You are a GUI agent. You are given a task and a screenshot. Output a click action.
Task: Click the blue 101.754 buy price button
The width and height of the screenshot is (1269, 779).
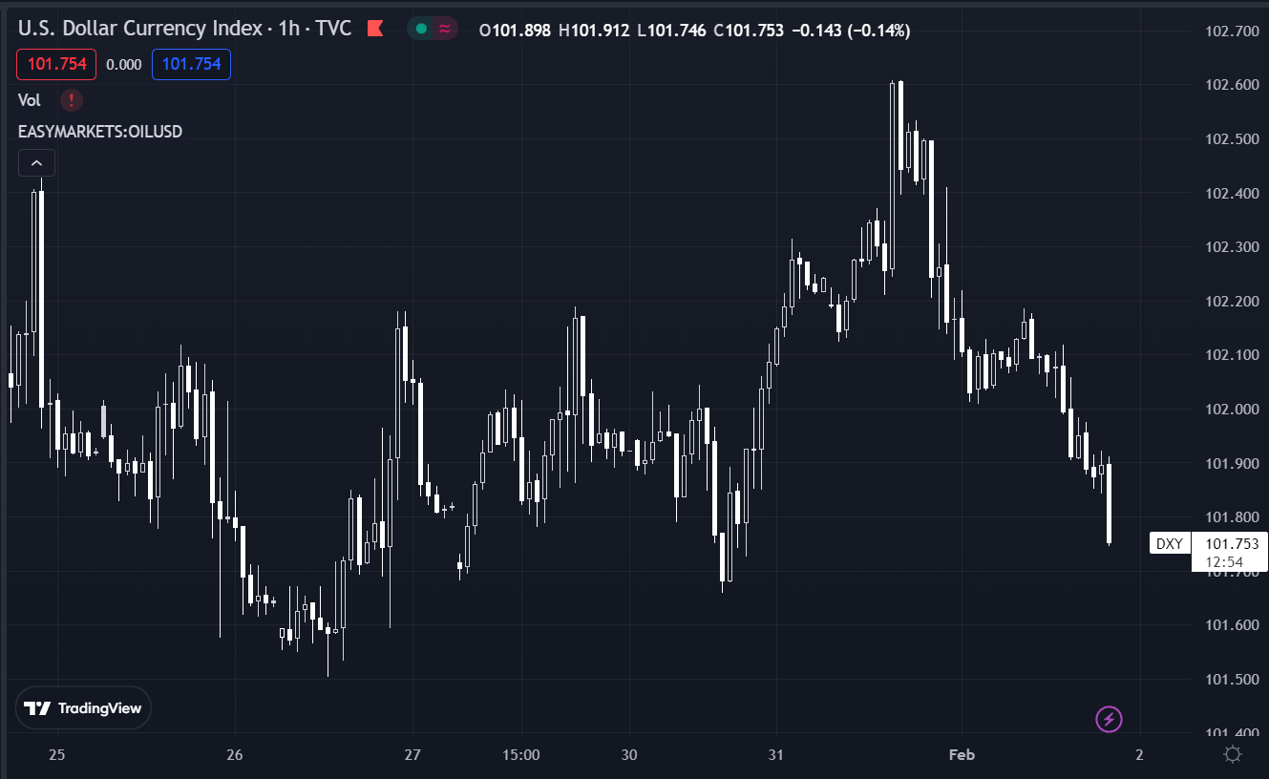tap(191, 64)
